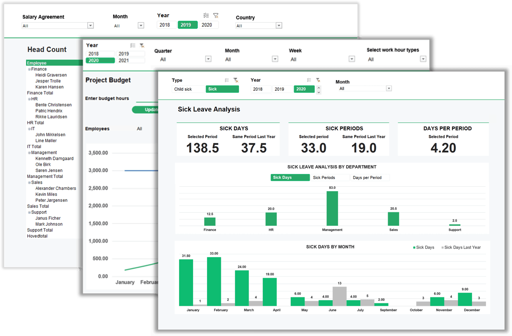Select 2018 in Sick Leave Year slicer

point(261,89)
